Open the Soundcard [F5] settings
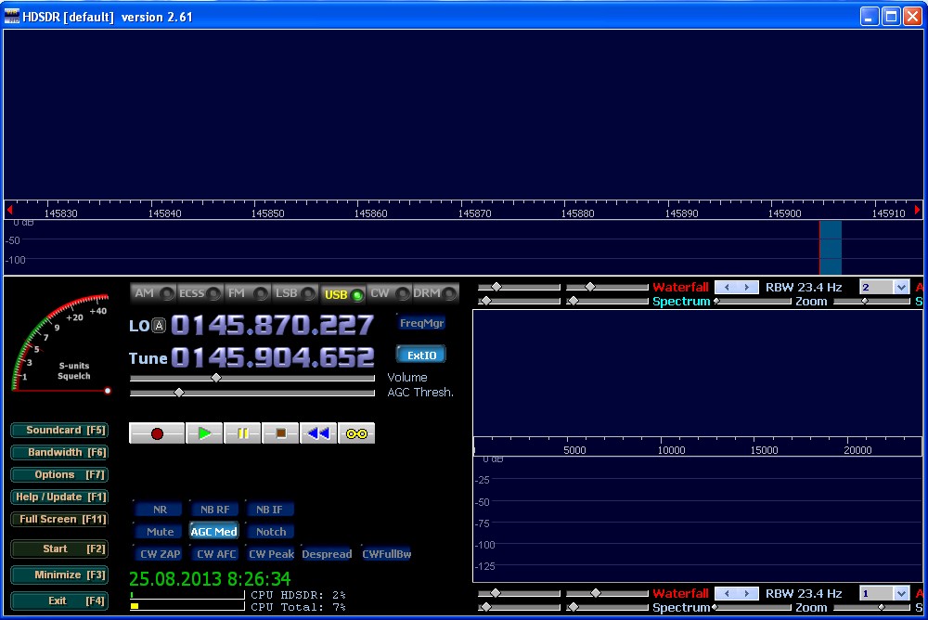This screenshot has height=620, width=928. click(x=58, y=431)
